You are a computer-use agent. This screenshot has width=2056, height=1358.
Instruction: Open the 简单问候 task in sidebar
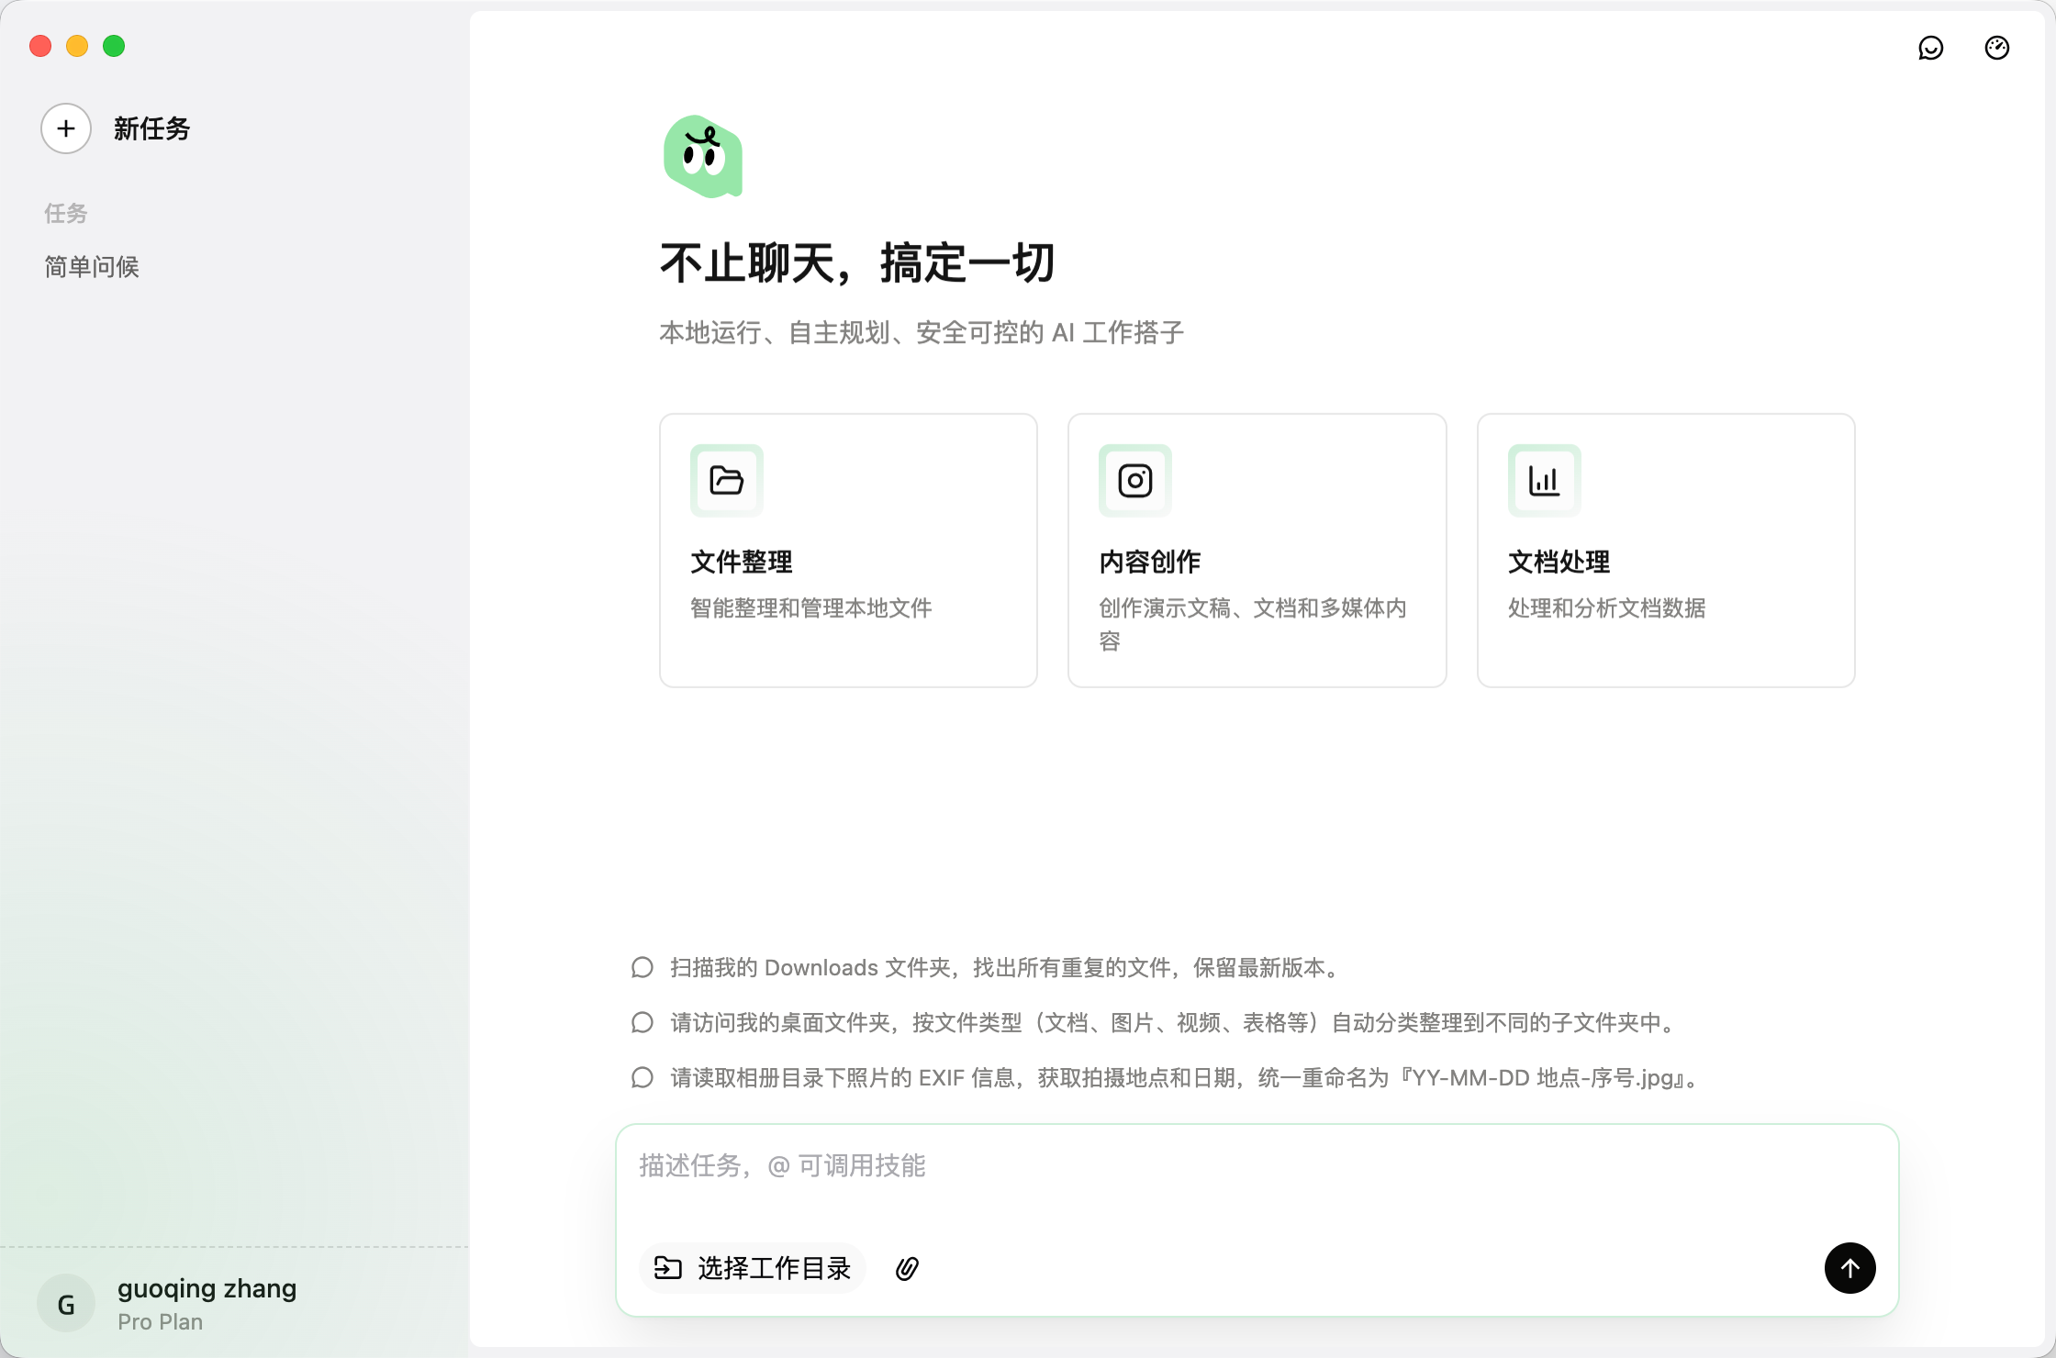click(91, 266)
